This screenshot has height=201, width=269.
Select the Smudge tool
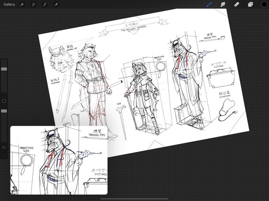click(x=223, y=4)
